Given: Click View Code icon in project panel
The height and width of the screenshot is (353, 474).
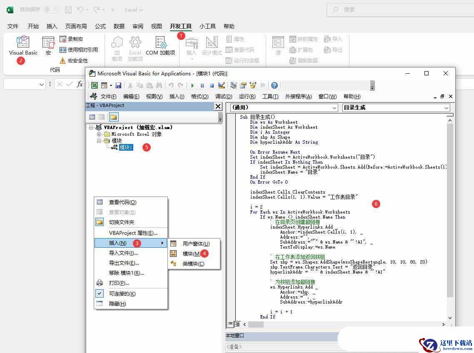Looking at the screenshot, I should pos(92,117).
